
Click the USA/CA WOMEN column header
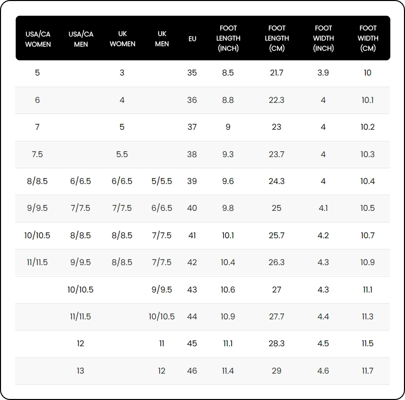click(38, 39)
